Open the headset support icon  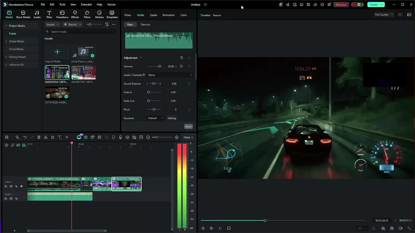tap(322, 5)
